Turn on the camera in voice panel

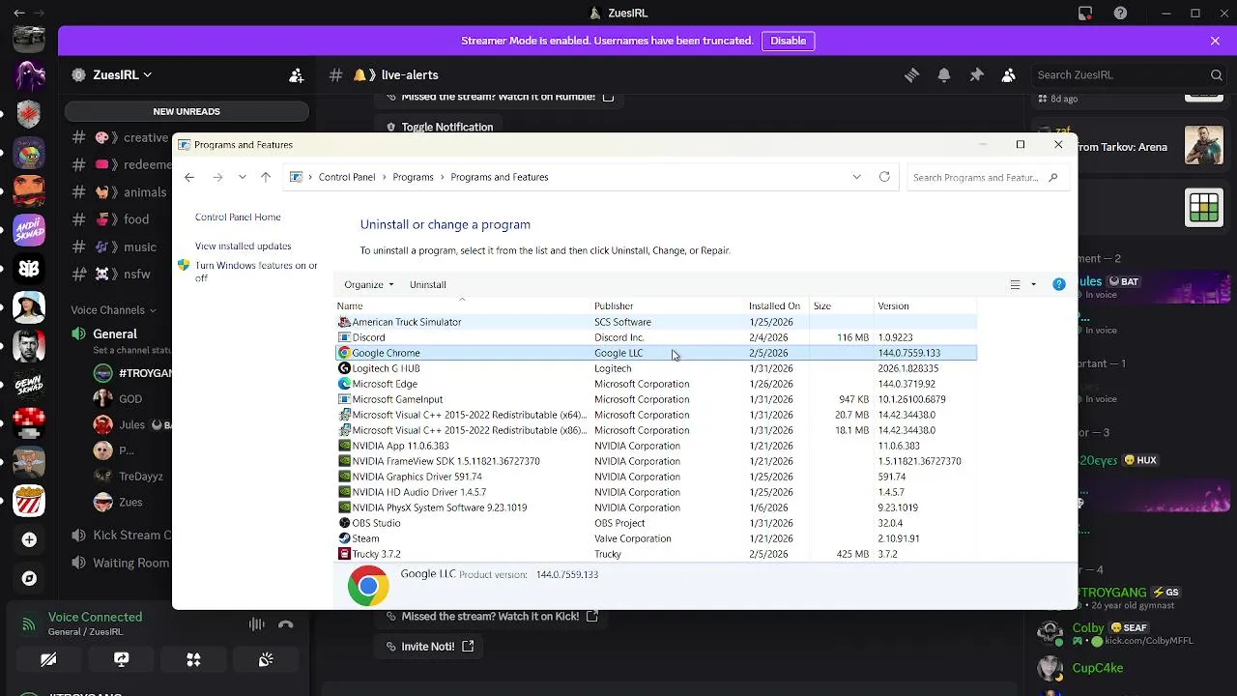tap(48, 659)
